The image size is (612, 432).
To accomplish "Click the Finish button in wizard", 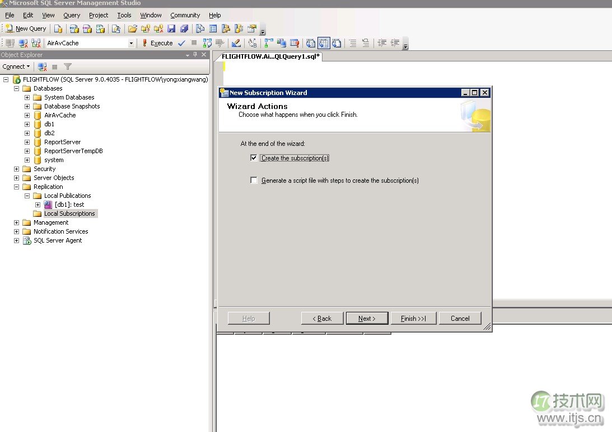I will pyautogui.click(x=413, y=318).
